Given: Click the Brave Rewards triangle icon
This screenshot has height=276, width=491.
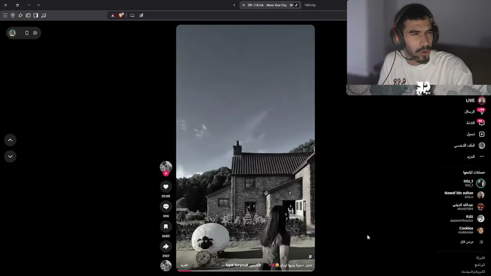Looking at the screenshot, I should coord(112,15).
